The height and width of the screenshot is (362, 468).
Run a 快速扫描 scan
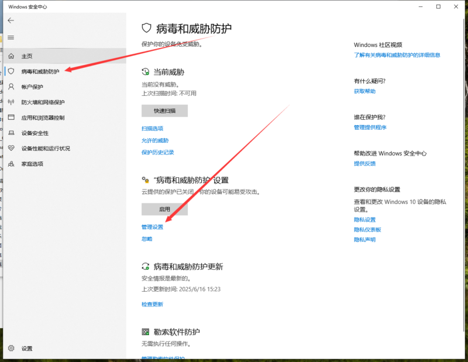click(164, 111)
